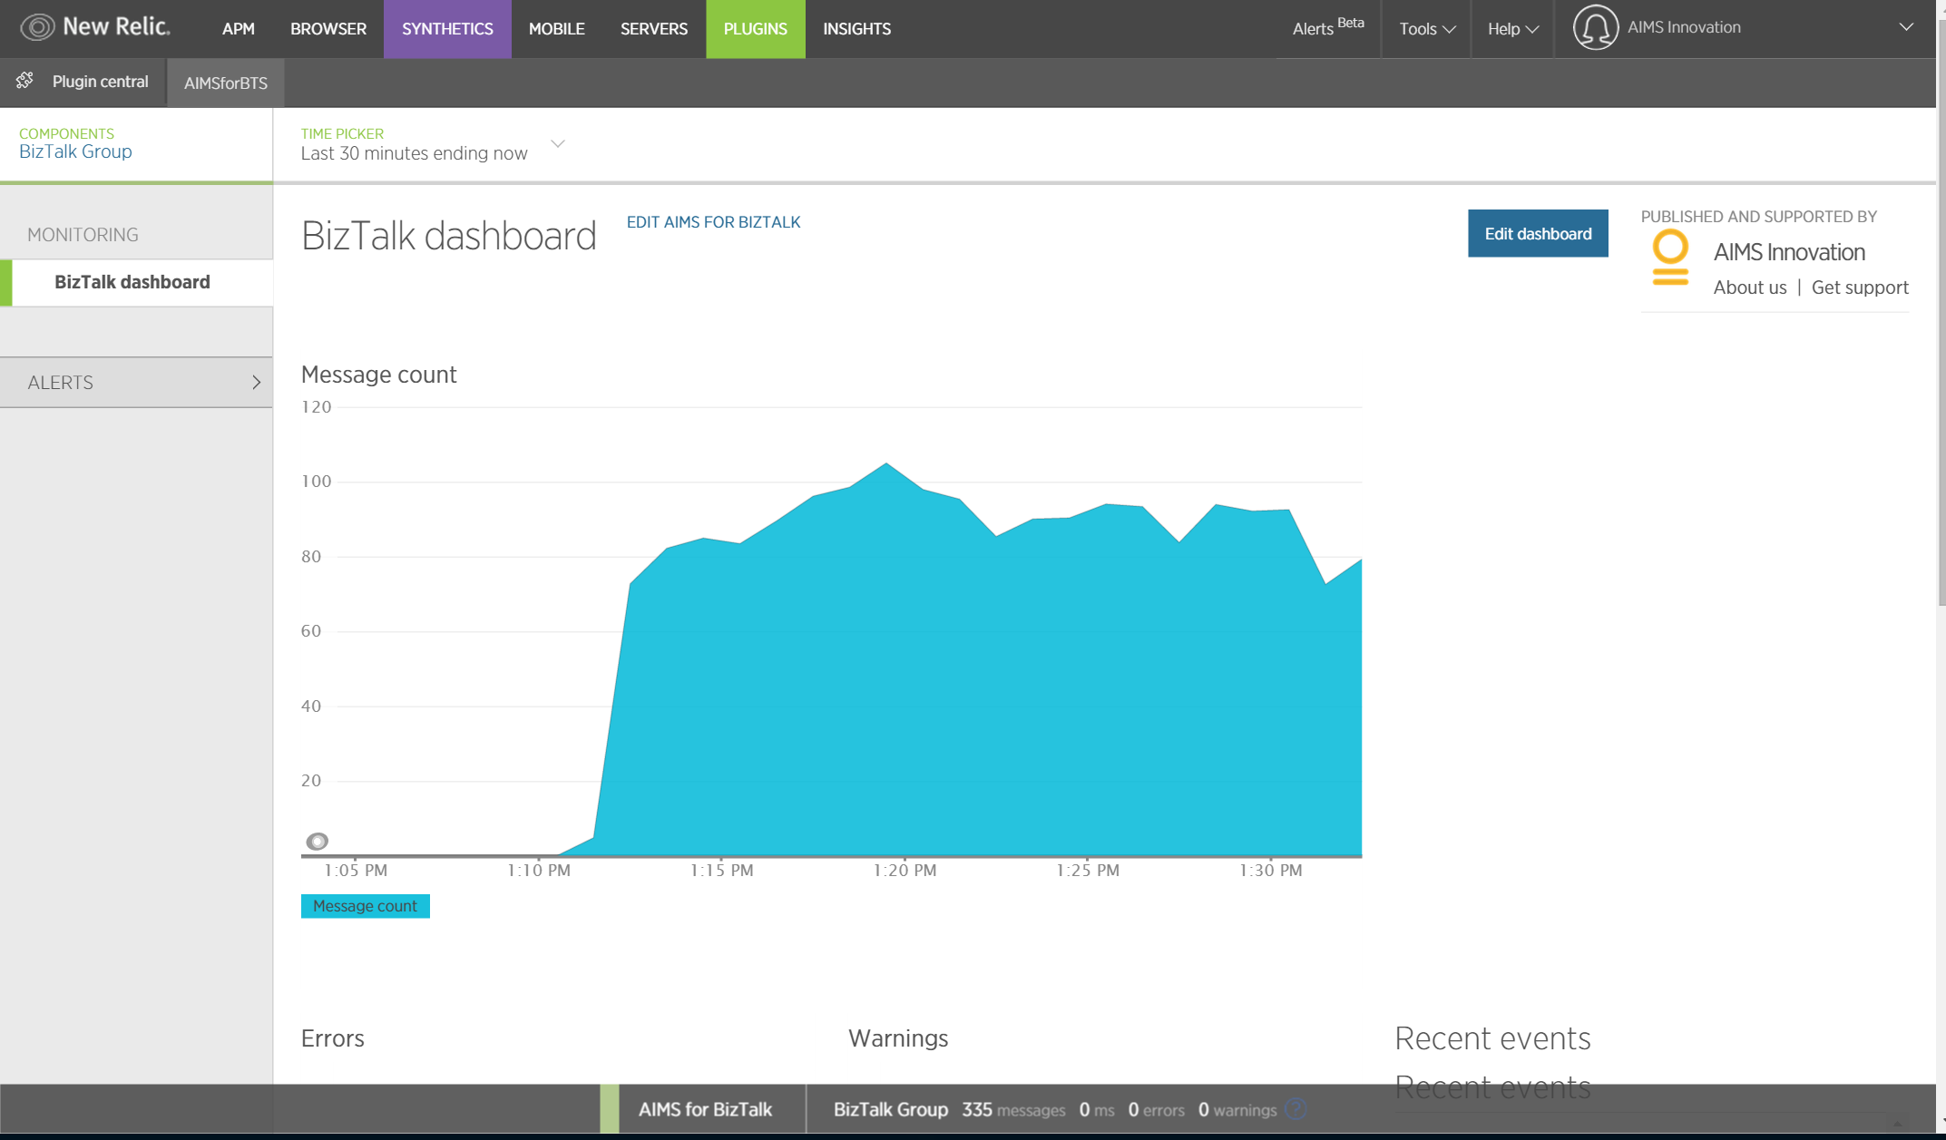Open the EDIT AIMS FOR BIZTALK link
The image size is (1946, 1140).
(713, 222)
